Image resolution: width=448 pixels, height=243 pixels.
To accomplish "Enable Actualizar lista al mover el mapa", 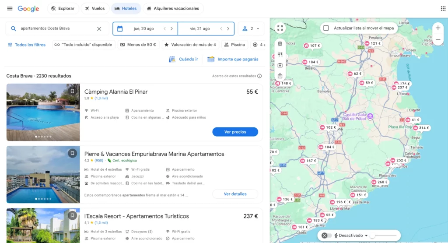I will tap(326, 28).
